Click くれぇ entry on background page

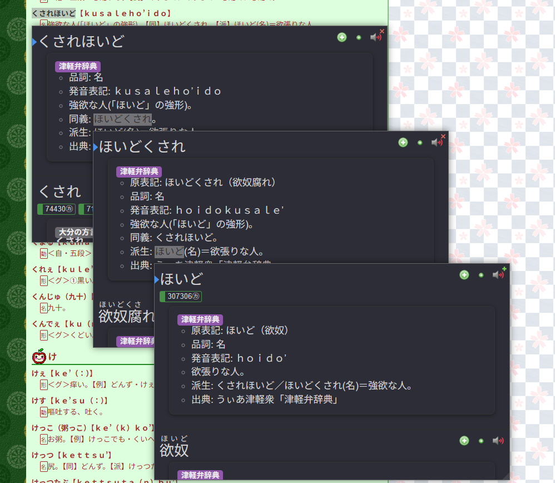point(62,269)
